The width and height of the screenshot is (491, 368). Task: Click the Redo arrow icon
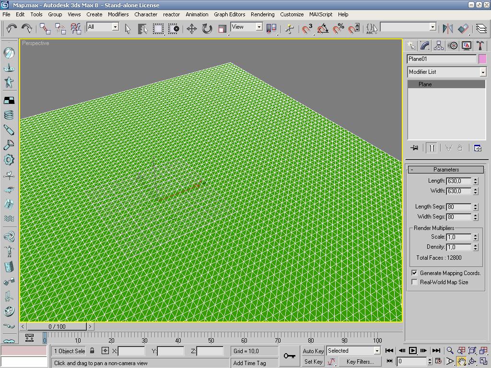[27, 28]
